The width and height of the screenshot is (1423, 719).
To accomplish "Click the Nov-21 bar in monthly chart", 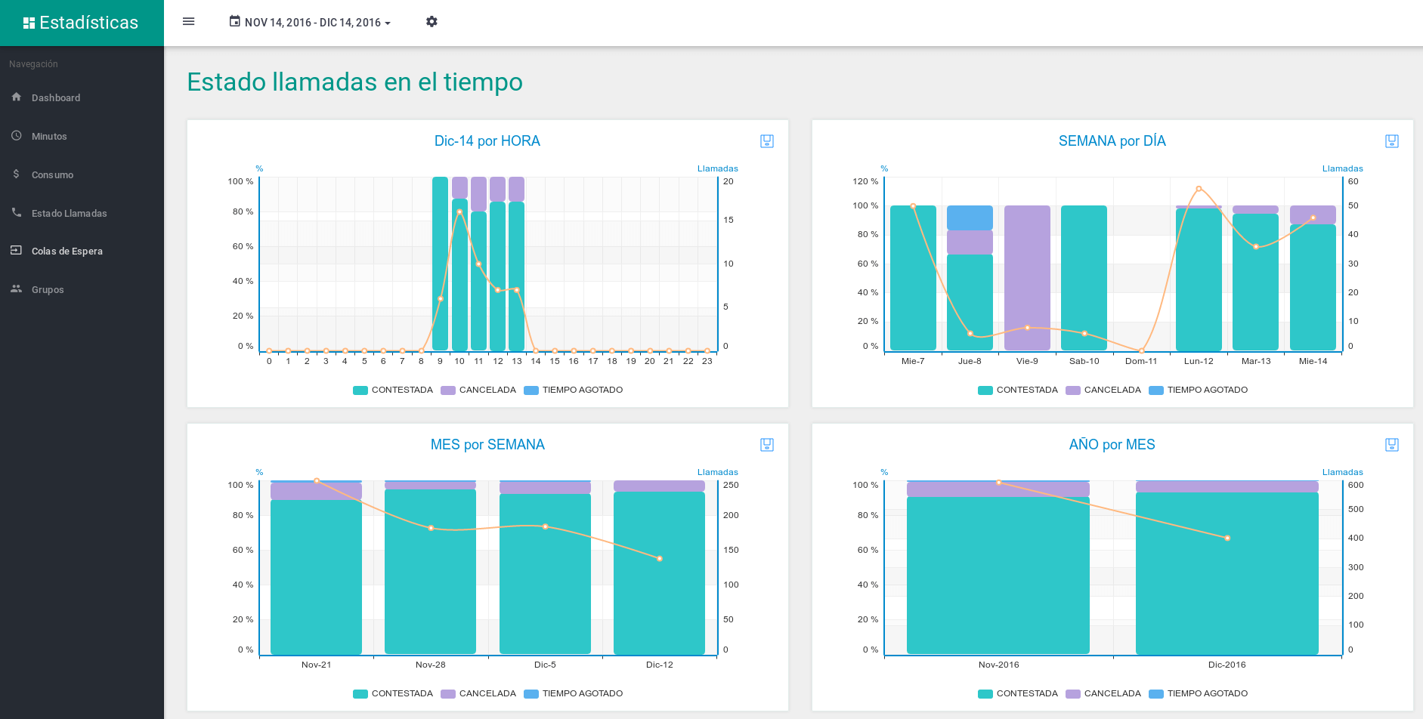I will (316, 576).
